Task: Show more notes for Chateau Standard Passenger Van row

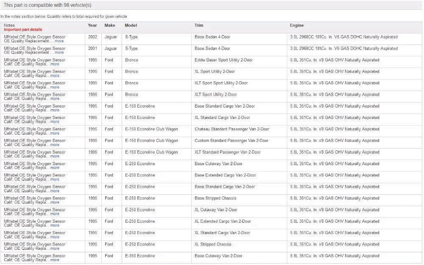Action: point(55,133)
